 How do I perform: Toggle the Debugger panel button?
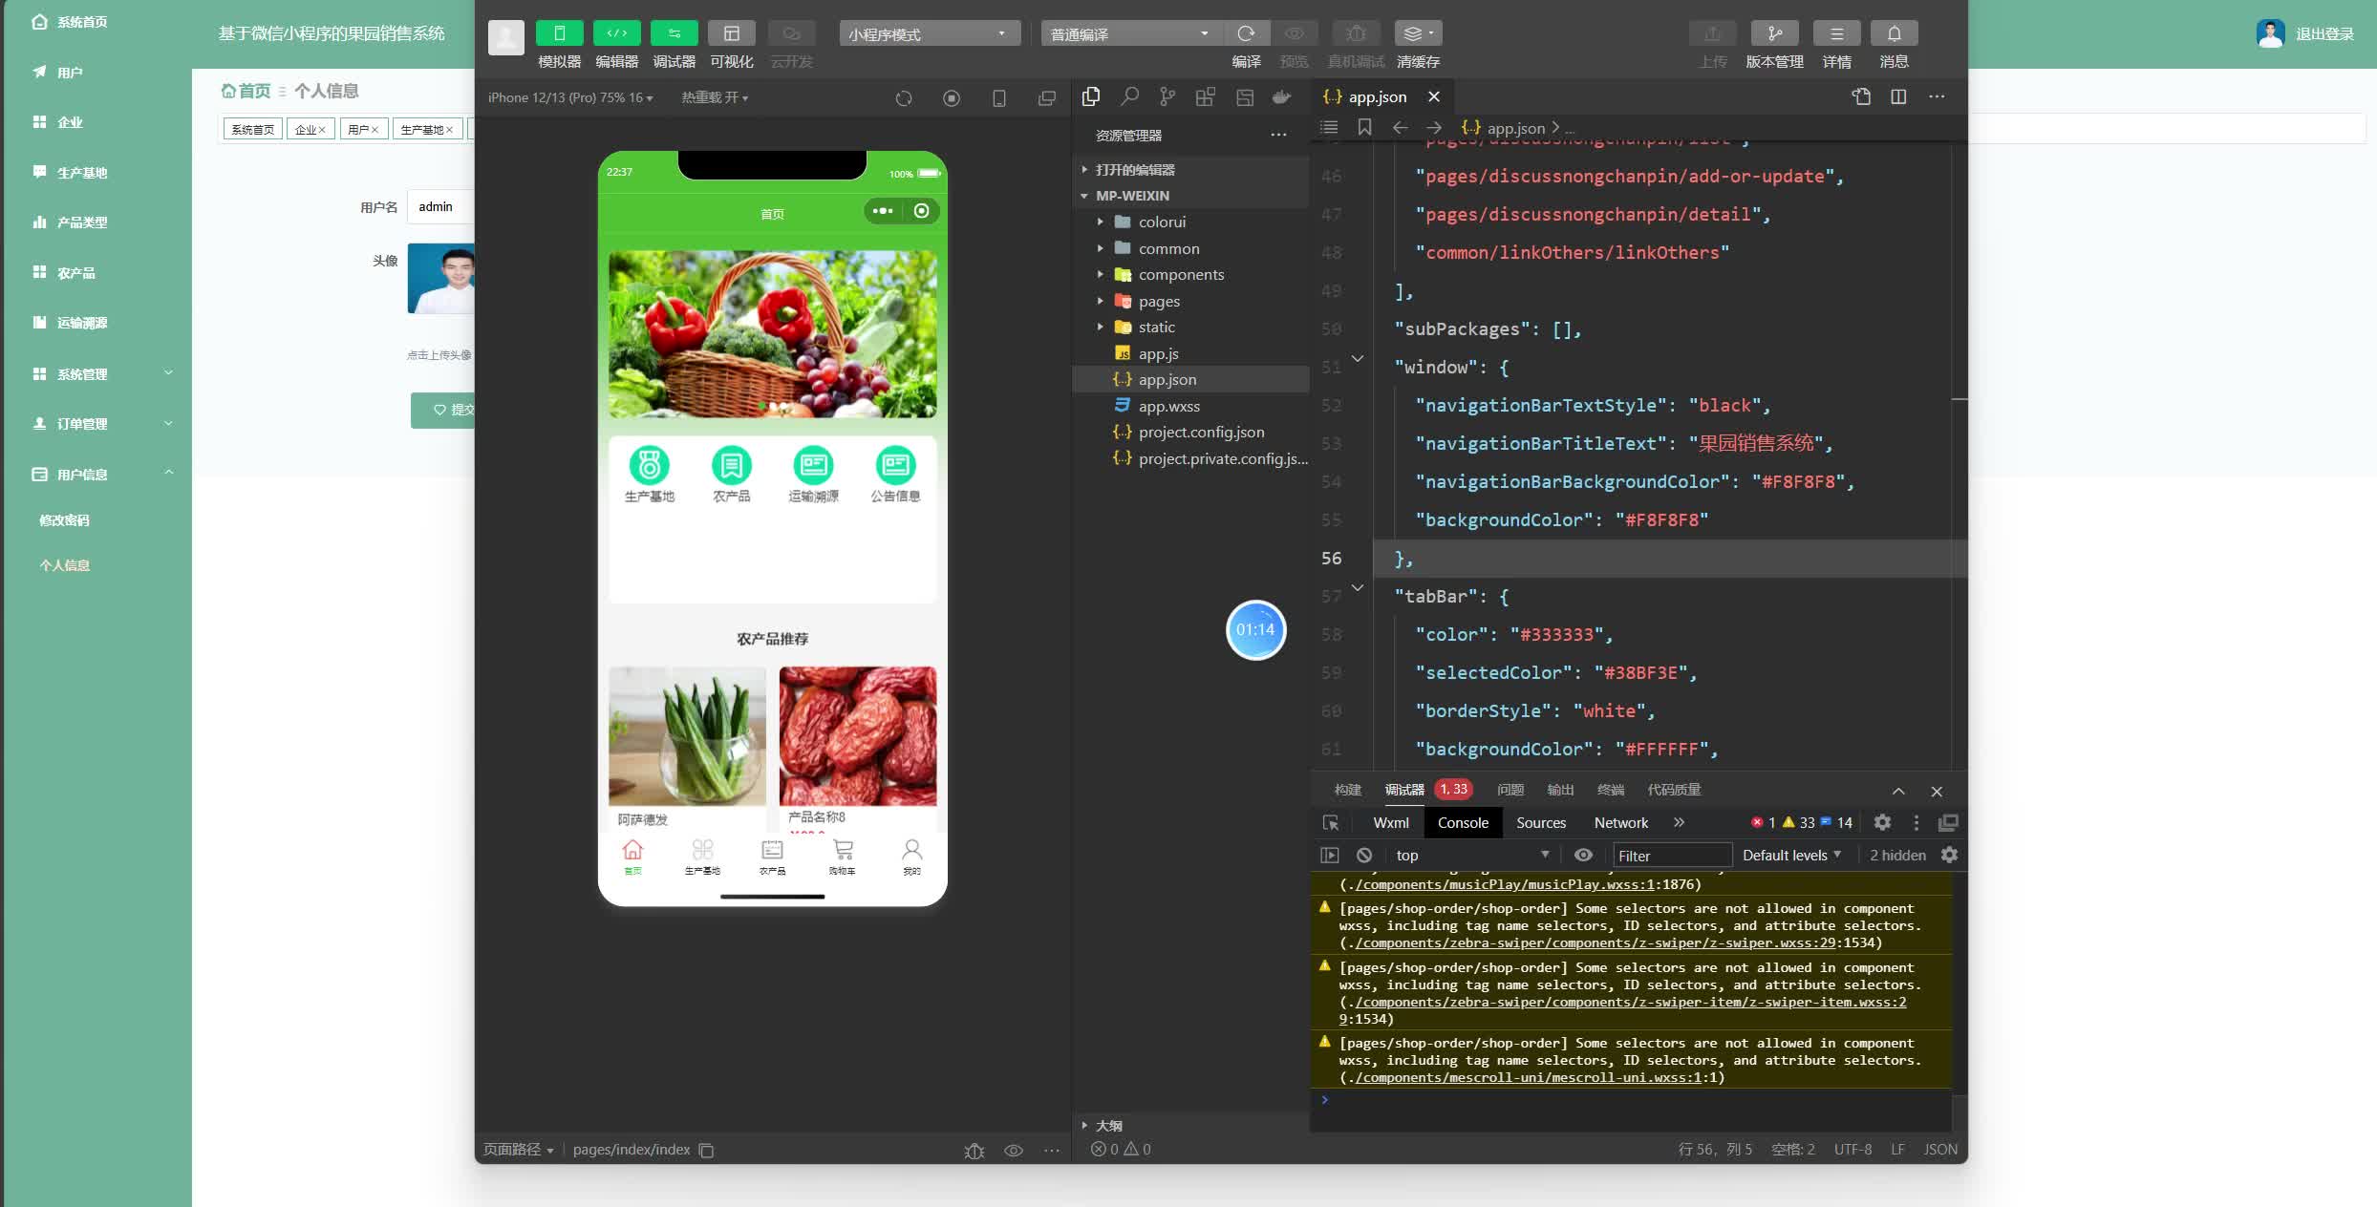(674, 33)
